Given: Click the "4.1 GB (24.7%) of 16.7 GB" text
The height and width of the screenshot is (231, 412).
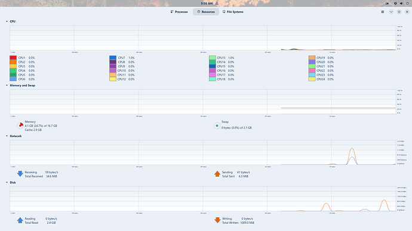Looking at the screenshot, I should 41,126.
